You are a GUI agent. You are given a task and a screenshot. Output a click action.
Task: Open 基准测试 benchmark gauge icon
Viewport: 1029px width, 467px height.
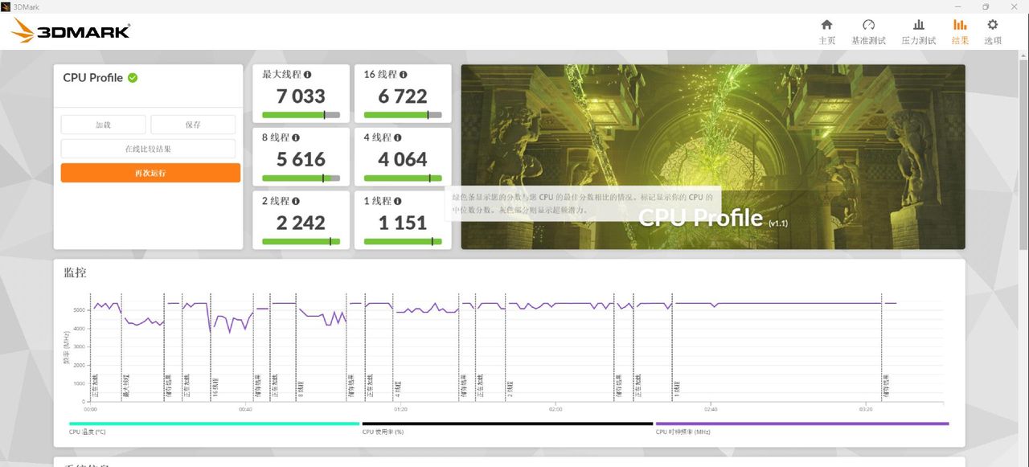tap(868, 25)
